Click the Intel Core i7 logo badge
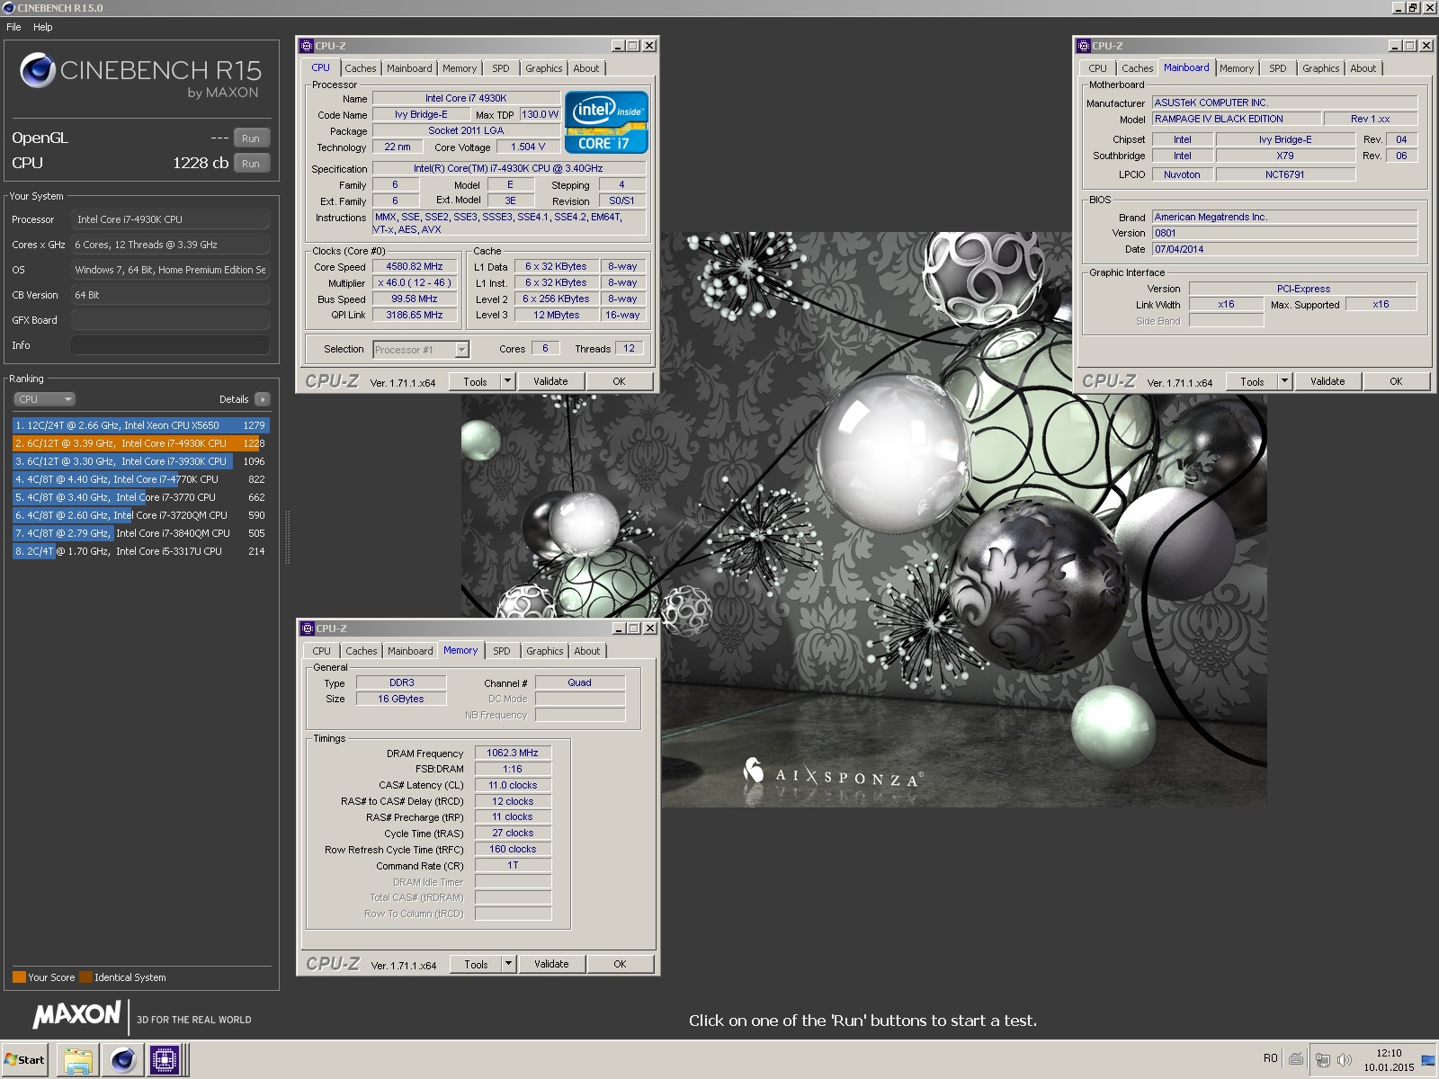The height and width of the screenshot is (1079, 1439). coord(606,122)
